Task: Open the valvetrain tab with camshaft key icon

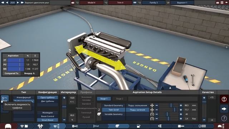Action: (x=75, y=126)
